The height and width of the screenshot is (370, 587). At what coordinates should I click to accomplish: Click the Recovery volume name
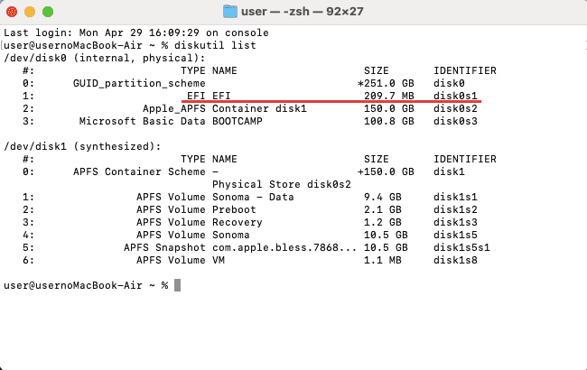pyautogui.click(x=238, y=222)
